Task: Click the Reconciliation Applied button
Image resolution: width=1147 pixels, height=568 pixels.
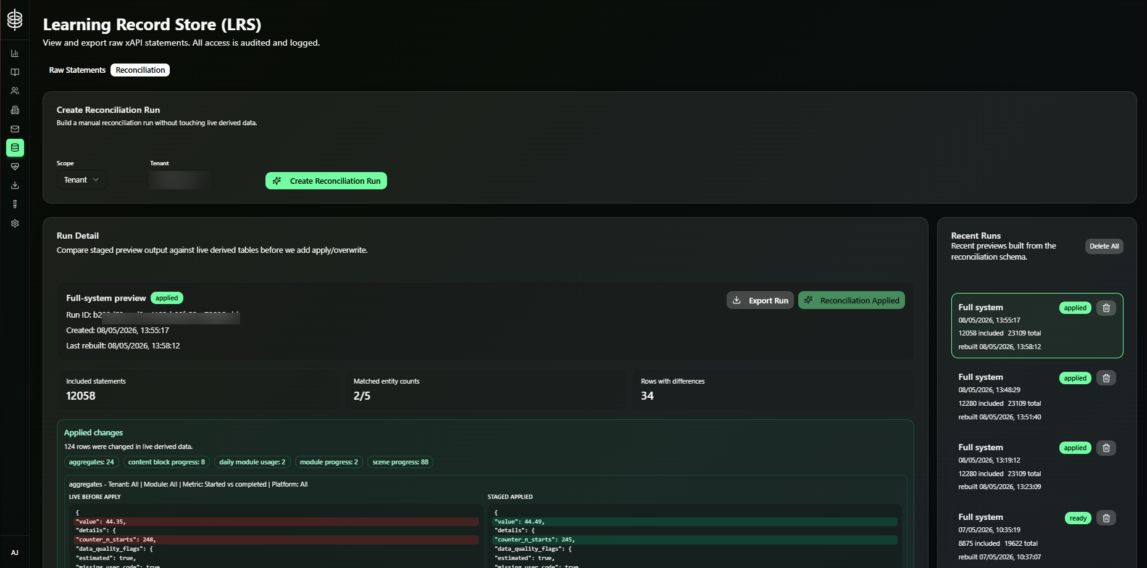Action: tap(851, 300)
